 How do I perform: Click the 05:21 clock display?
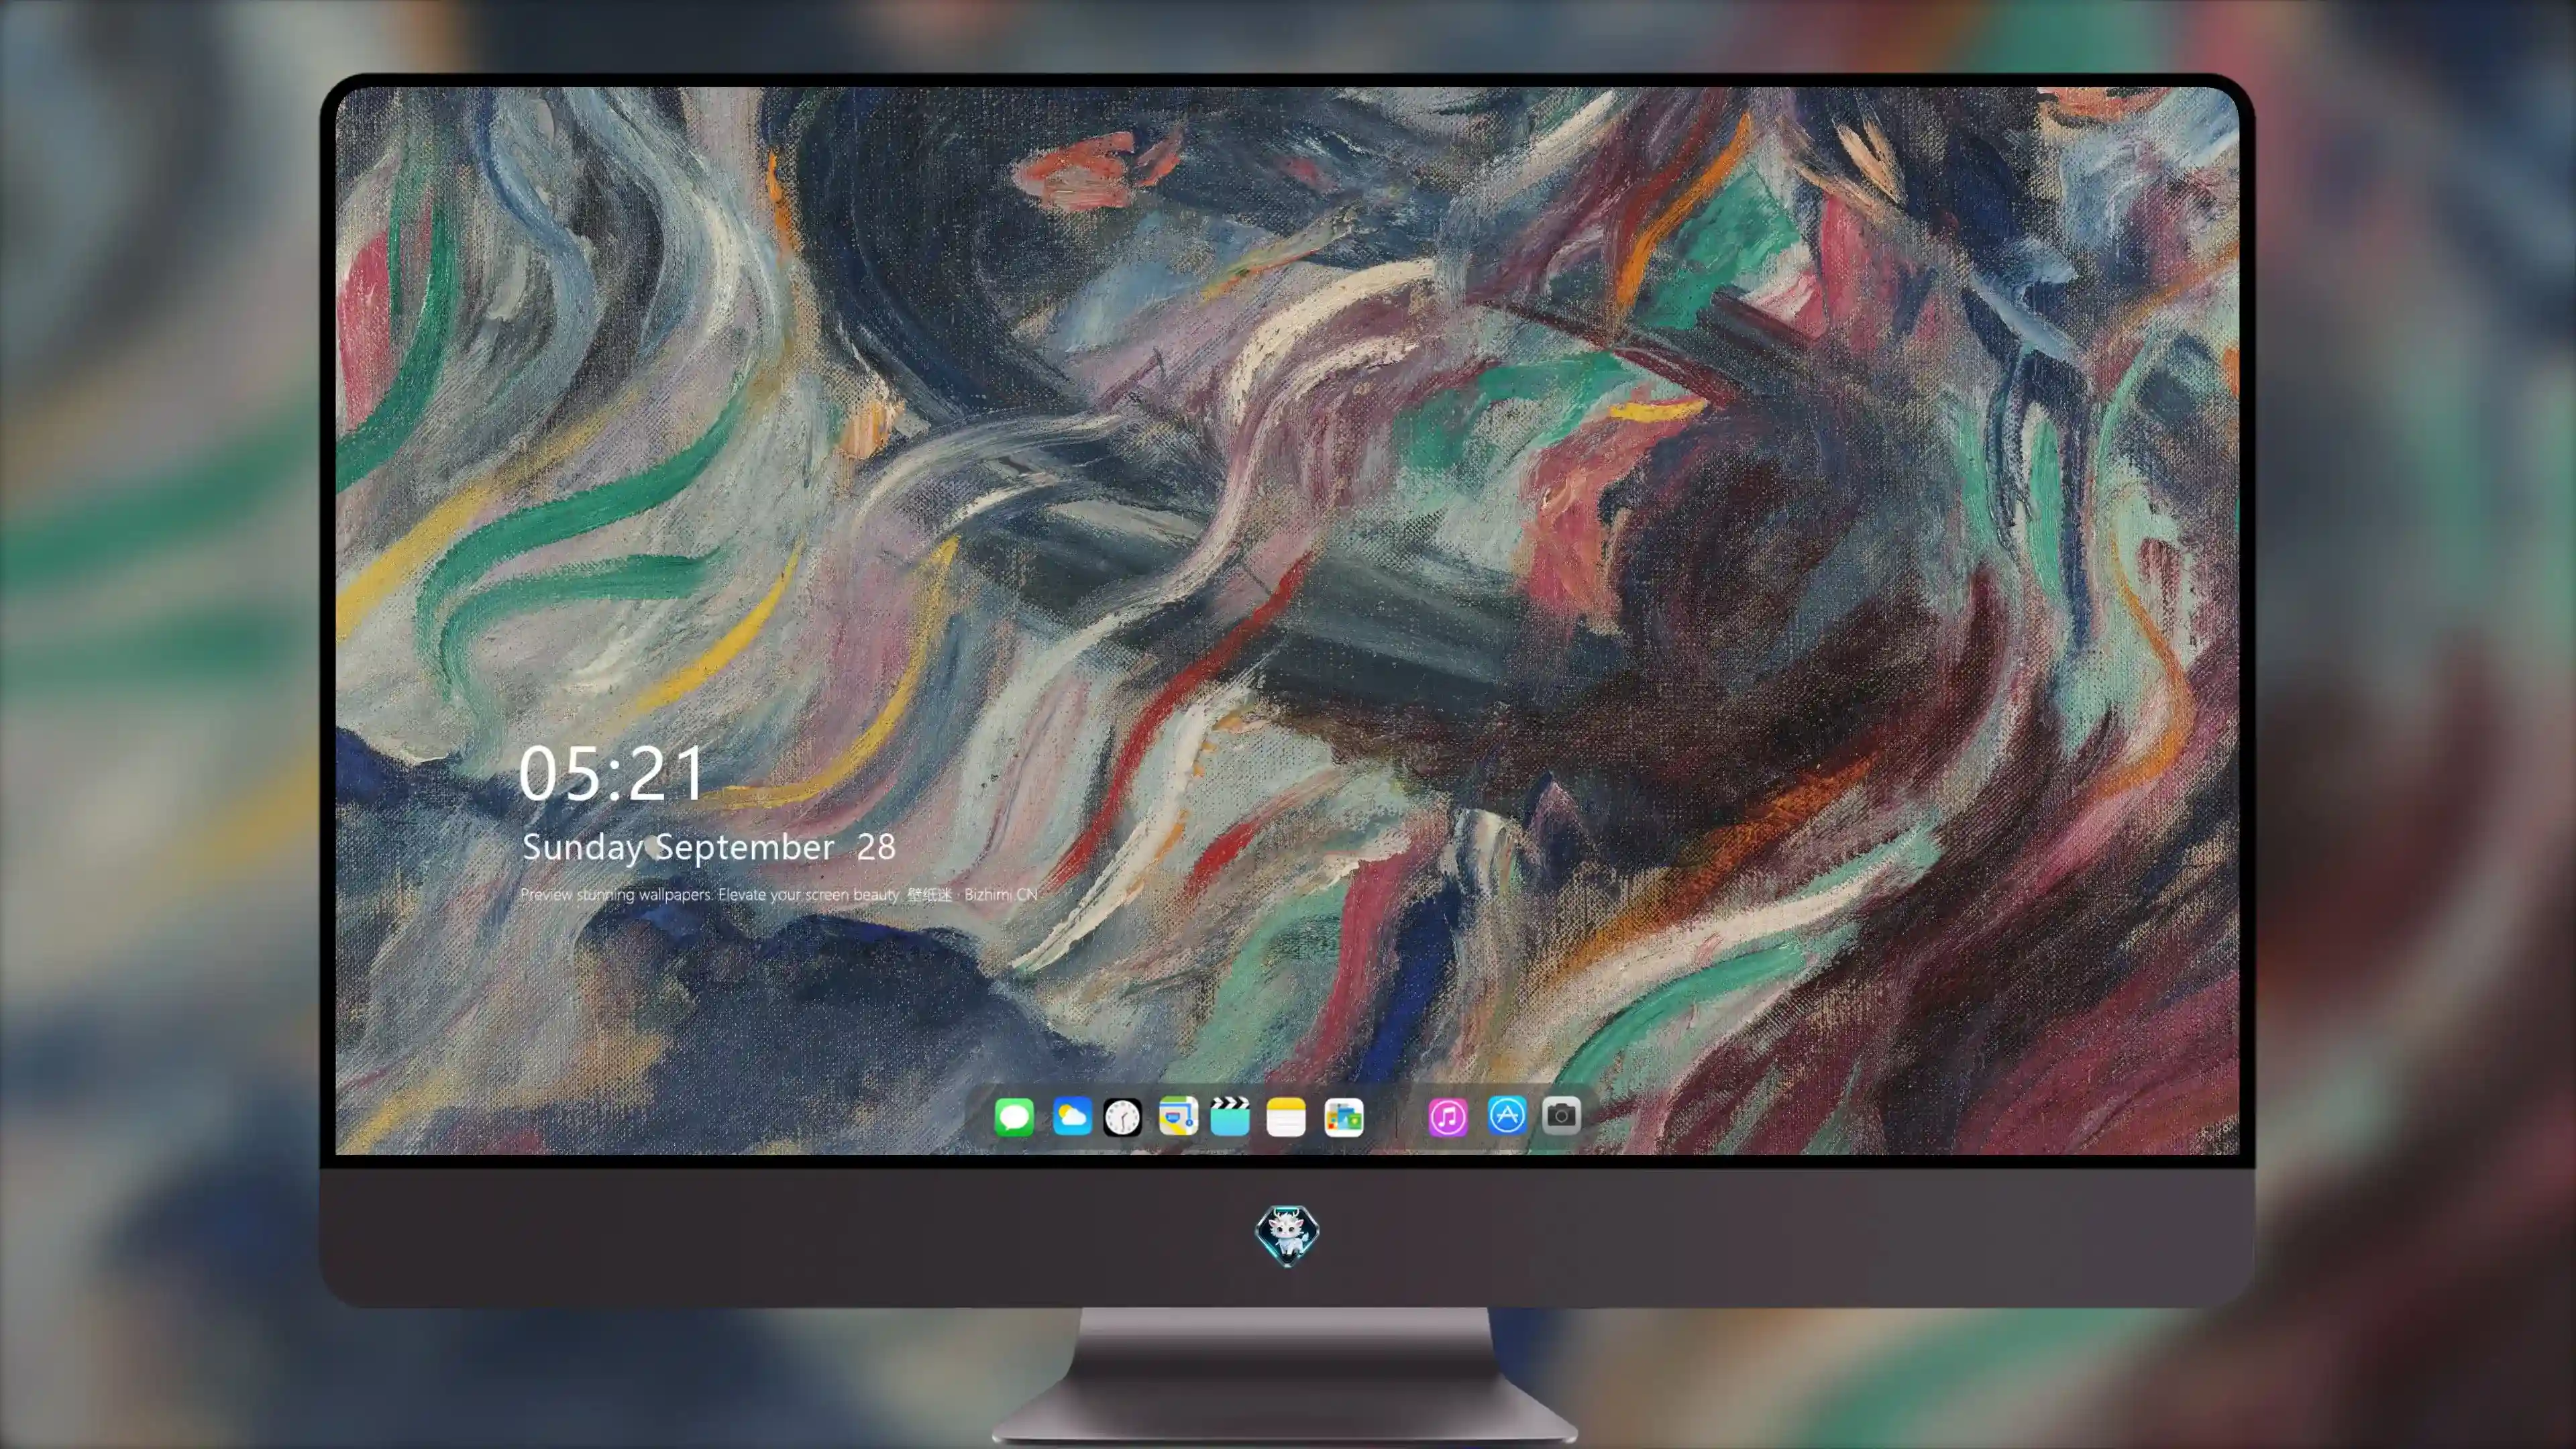pyautogui.click(x=612, y=773)
